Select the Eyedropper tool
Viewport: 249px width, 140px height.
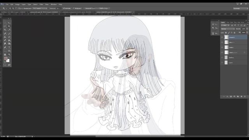click(x=9, y=30)
